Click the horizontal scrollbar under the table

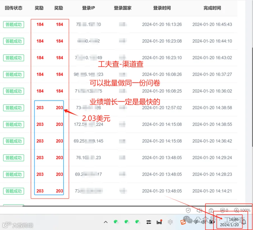pyautogui.click(x=137, y=206)
